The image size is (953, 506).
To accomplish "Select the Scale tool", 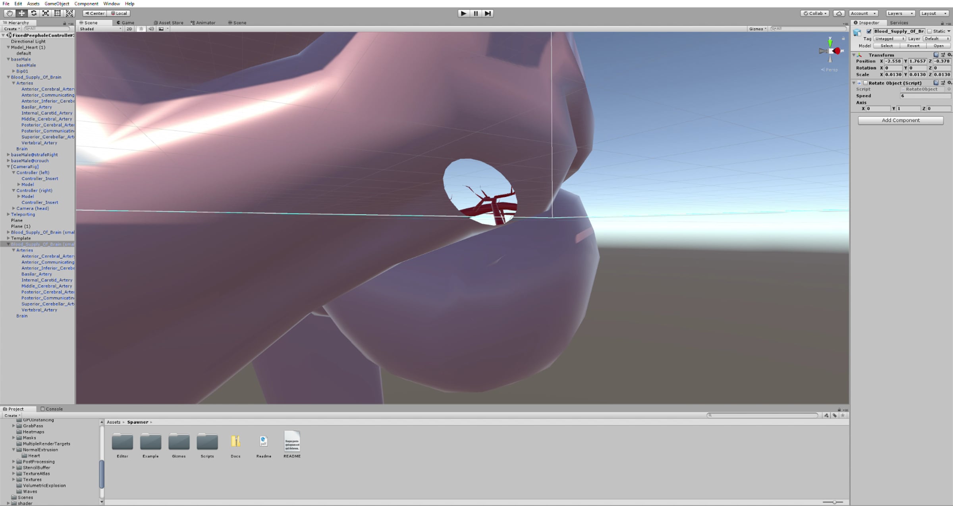I will [x=46, y=13].
